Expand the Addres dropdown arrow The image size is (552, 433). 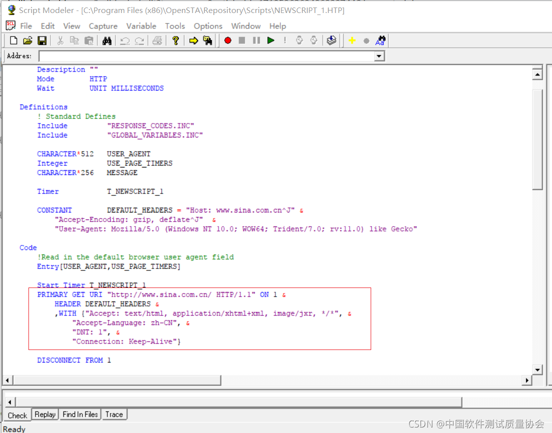379,56
